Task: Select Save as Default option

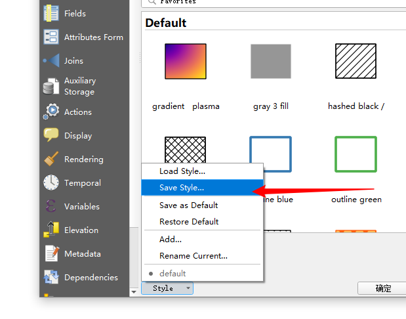Action: [203, 205]
